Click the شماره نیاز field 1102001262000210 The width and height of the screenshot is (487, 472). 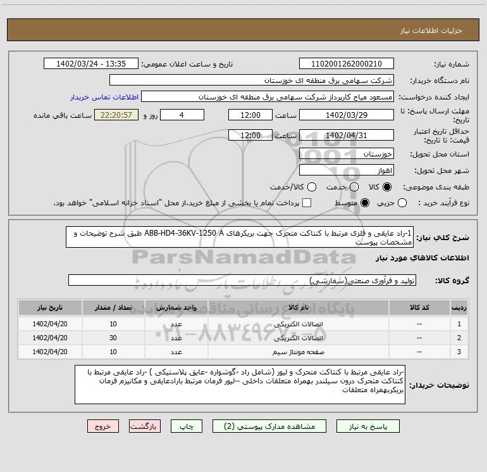tap(347, 64)
